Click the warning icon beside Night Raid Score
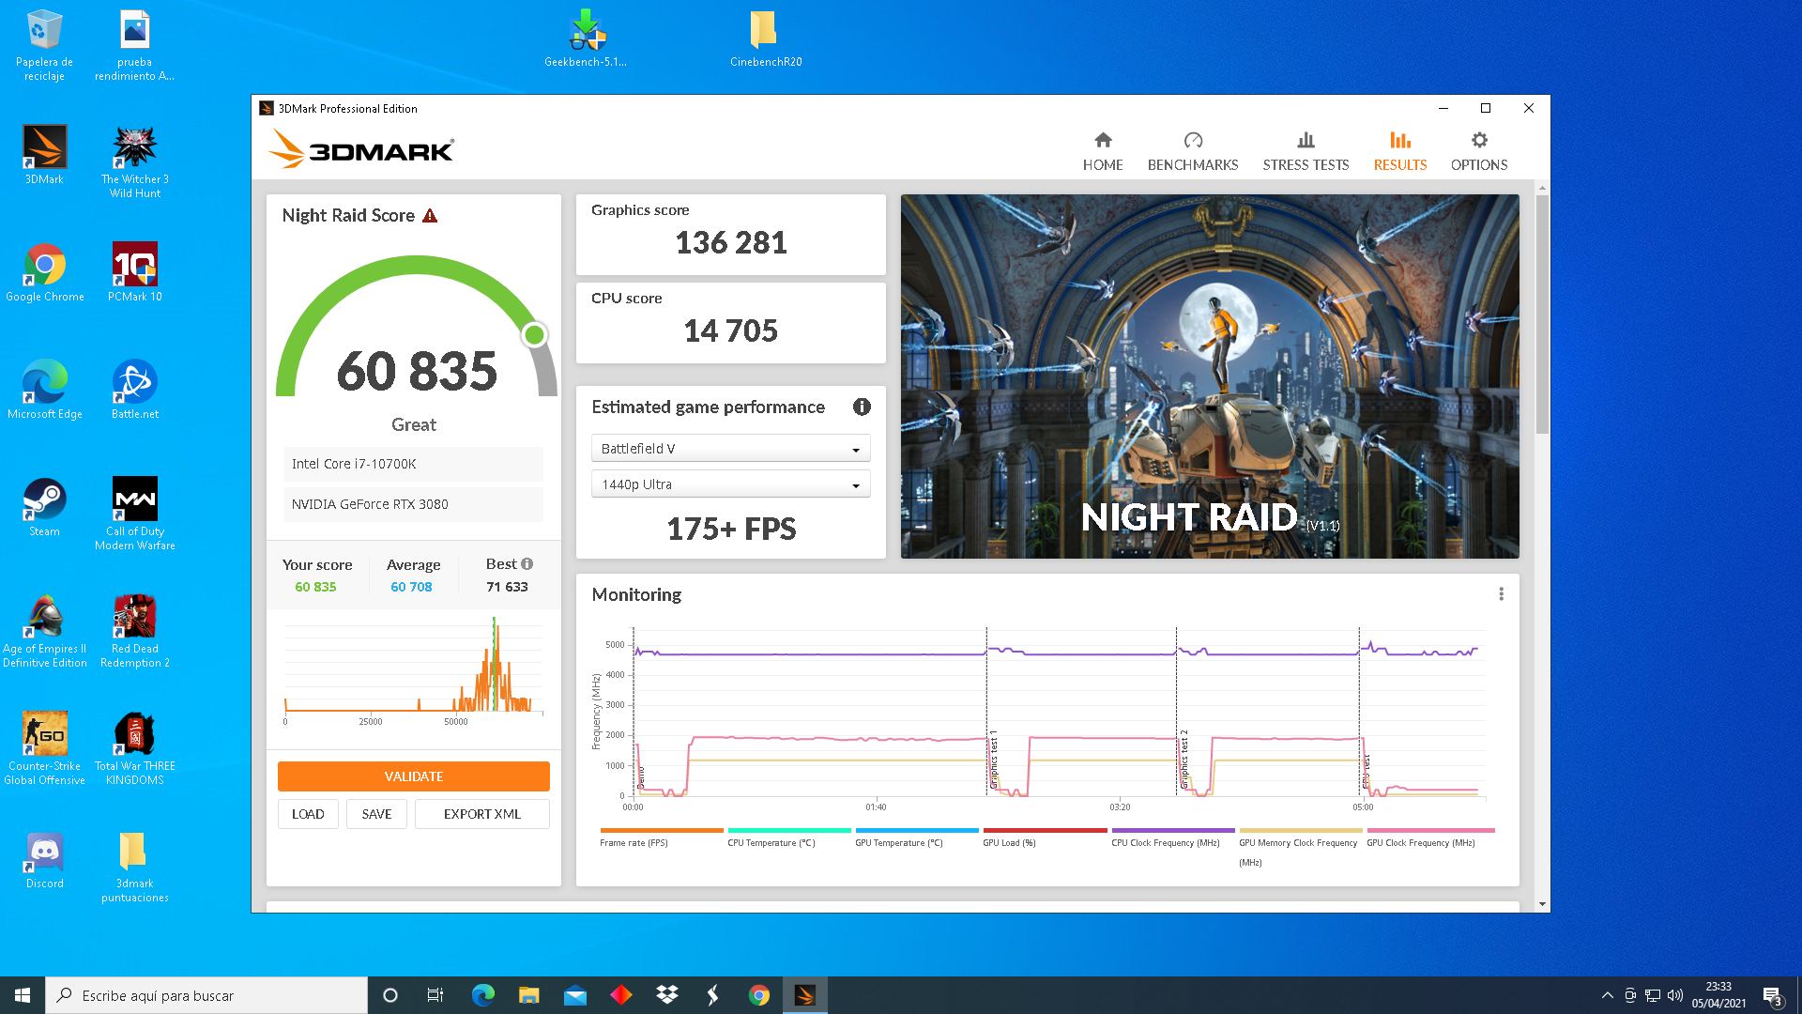Screen dimensions: 1802x1014 click(x=430, y=216)
